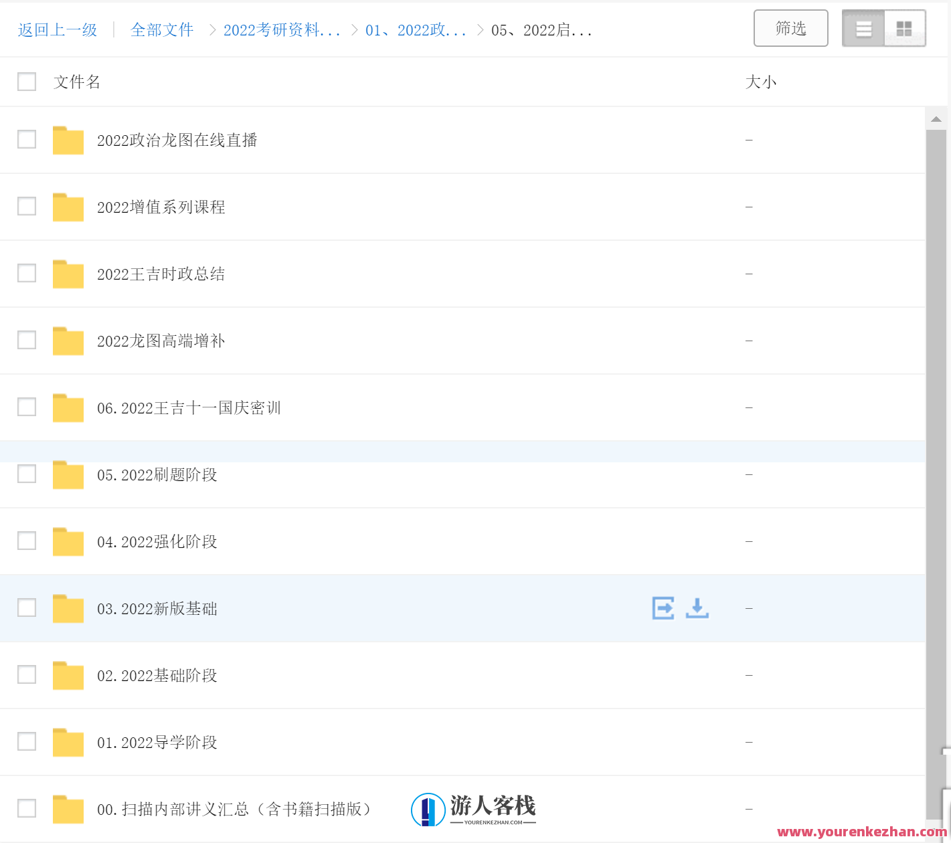Open the 2022政治龙图在线直播 folder icon
951x843 pixels.
(x=68, y=140)
